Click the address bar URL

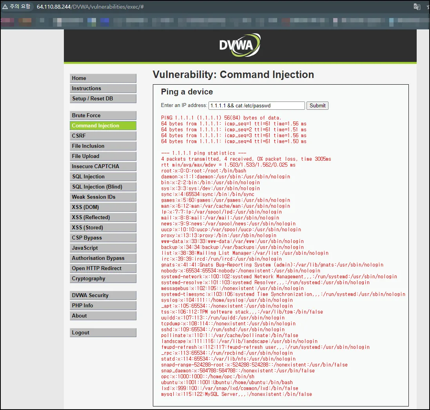click(x=90, y=7)
